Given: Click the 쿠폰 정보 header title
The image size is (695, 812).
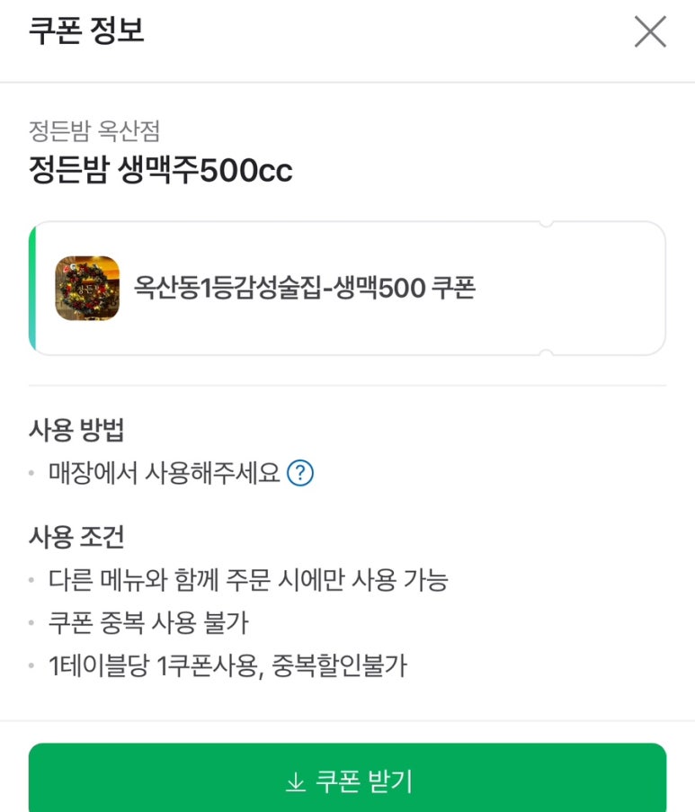Looking at the screenshot, I should point(86,31).
